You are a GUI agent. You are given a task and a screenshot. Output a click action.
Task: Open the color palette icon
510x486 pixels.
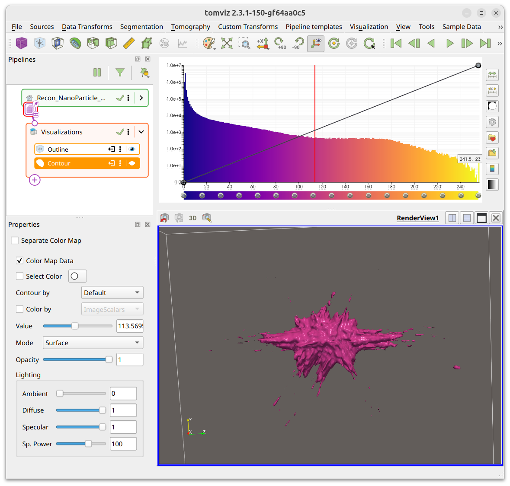(209, 43)
